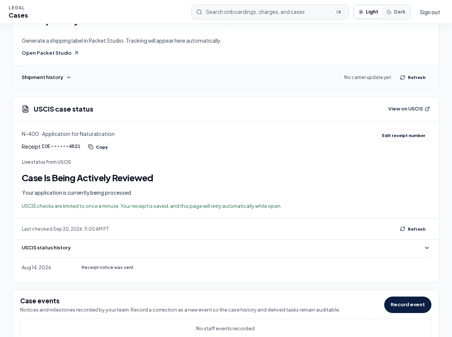Open Packet Studio link
Screen dimensions: 452x337
point(50,53)
